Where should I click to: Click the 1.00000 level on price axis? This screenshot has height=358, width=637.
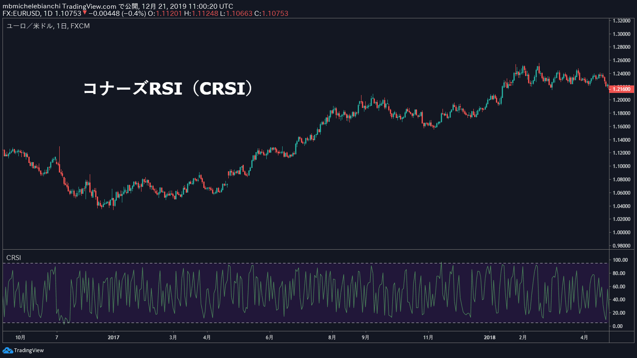pos(621,233)
